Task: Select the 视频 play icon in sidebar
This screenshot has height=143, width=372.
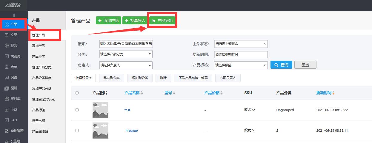Action: click(x=7, y=45)
